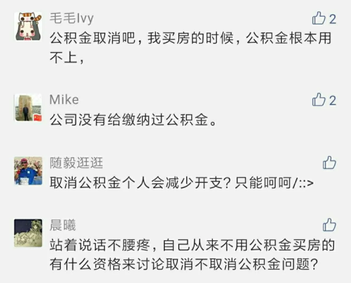Tap the comment line starting with 站着说话不腰疼

tap(193, 246)
